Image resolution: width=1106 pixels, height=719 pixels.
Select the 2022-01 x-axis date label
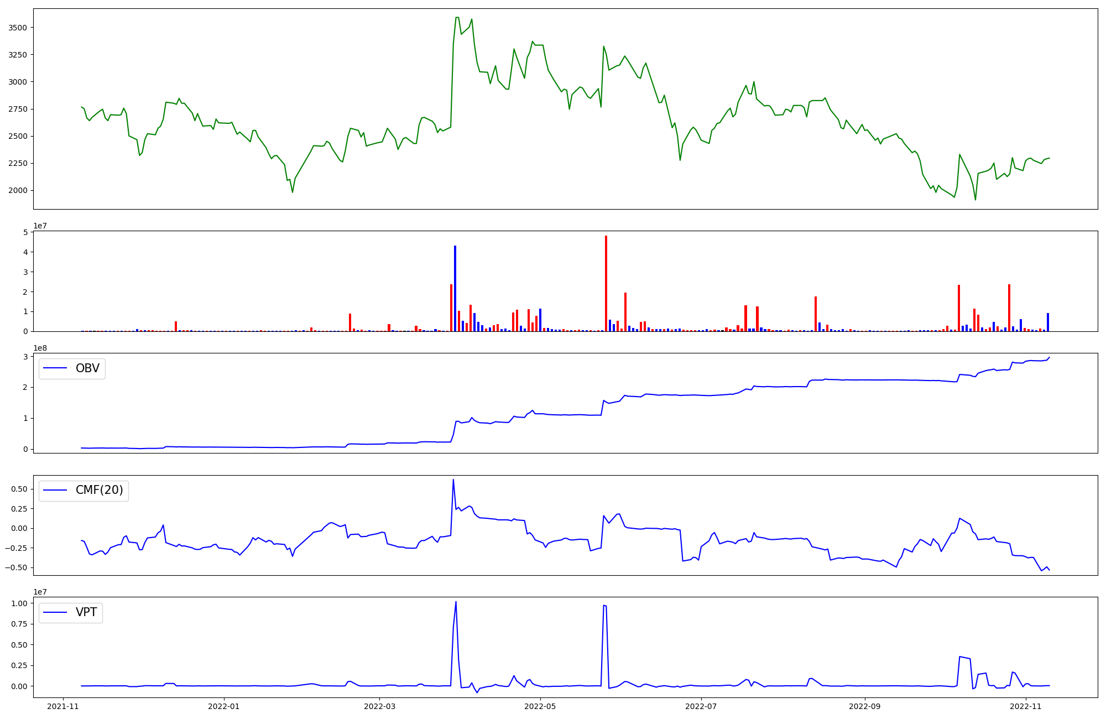tap(224, 706)
